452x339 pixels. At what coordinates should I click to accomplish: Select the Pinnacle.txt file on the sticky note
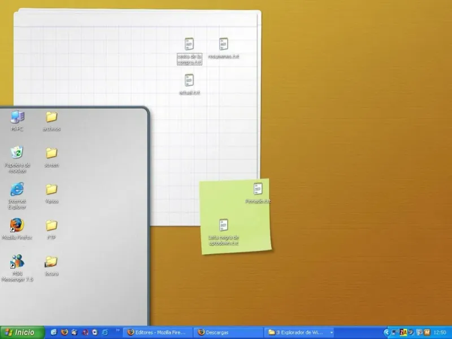click(258, 193)
